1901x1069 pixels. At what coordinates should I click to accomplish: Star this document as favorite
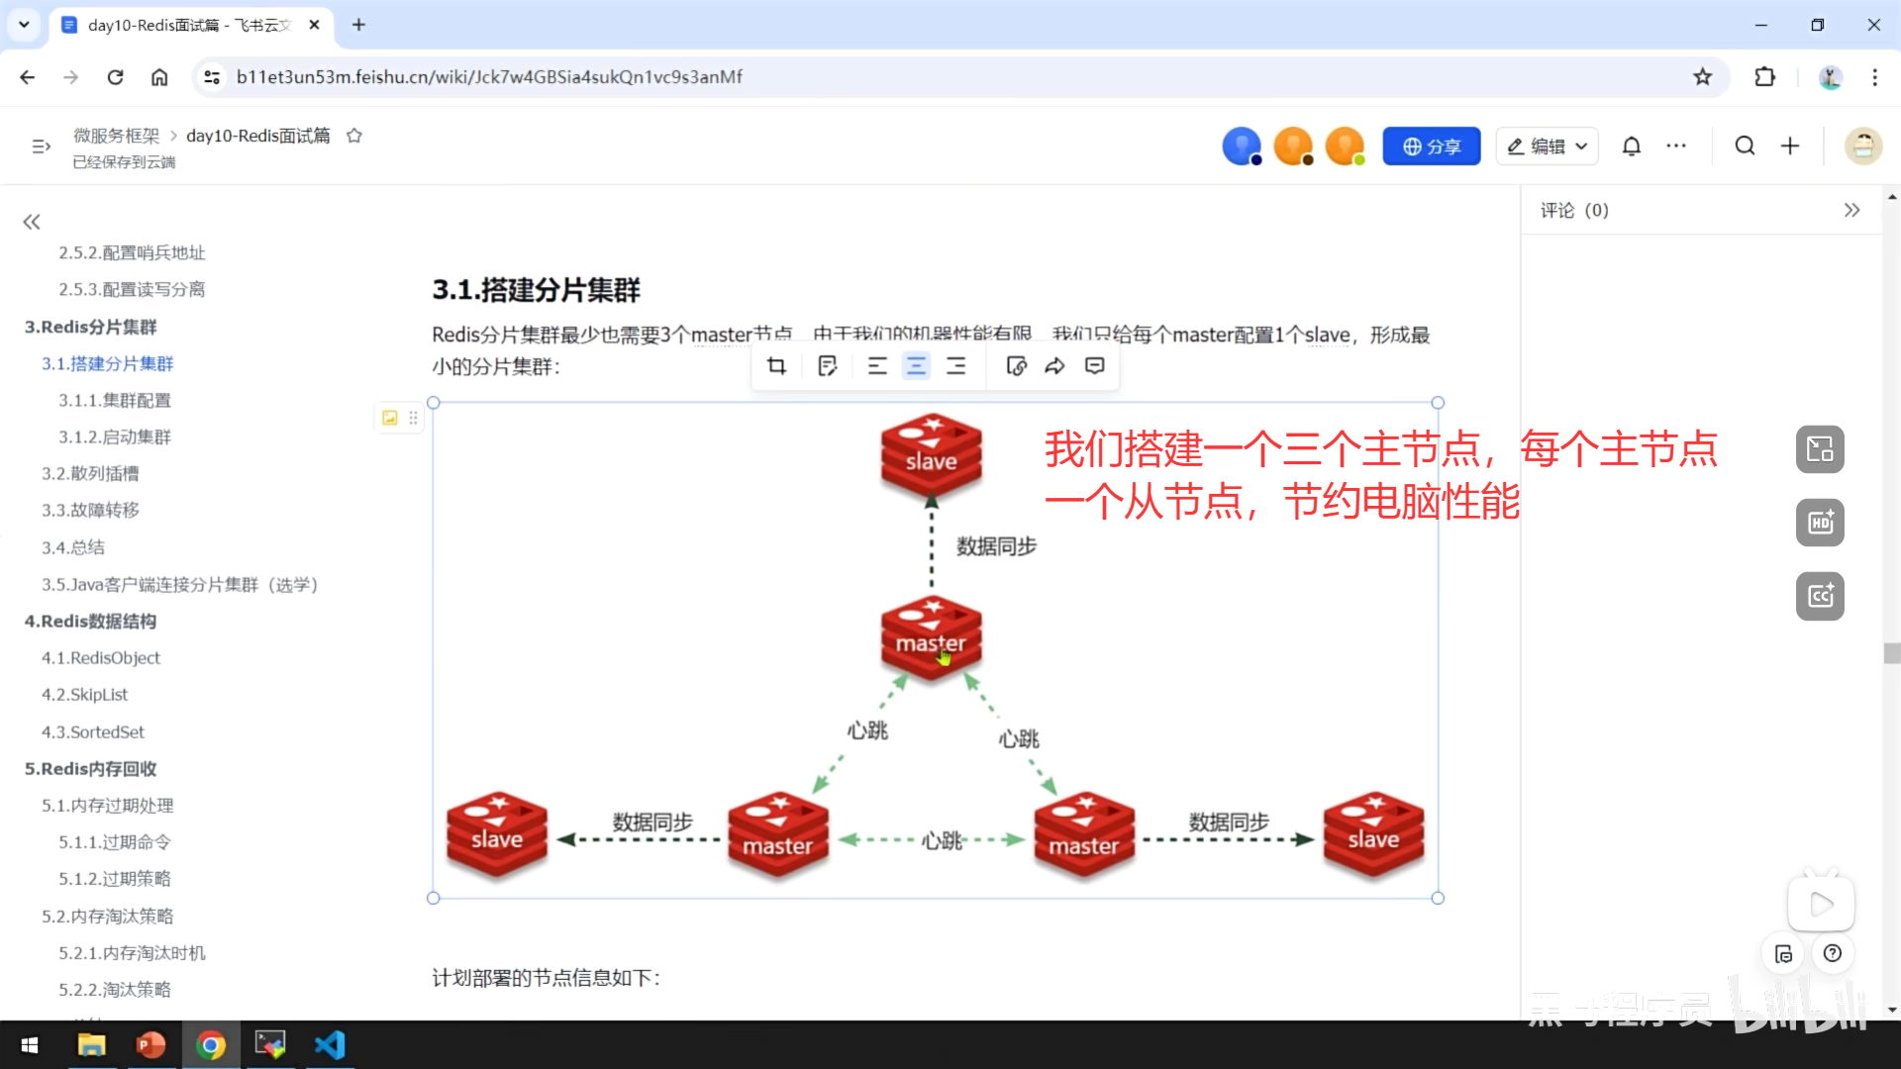click(354, 136)
